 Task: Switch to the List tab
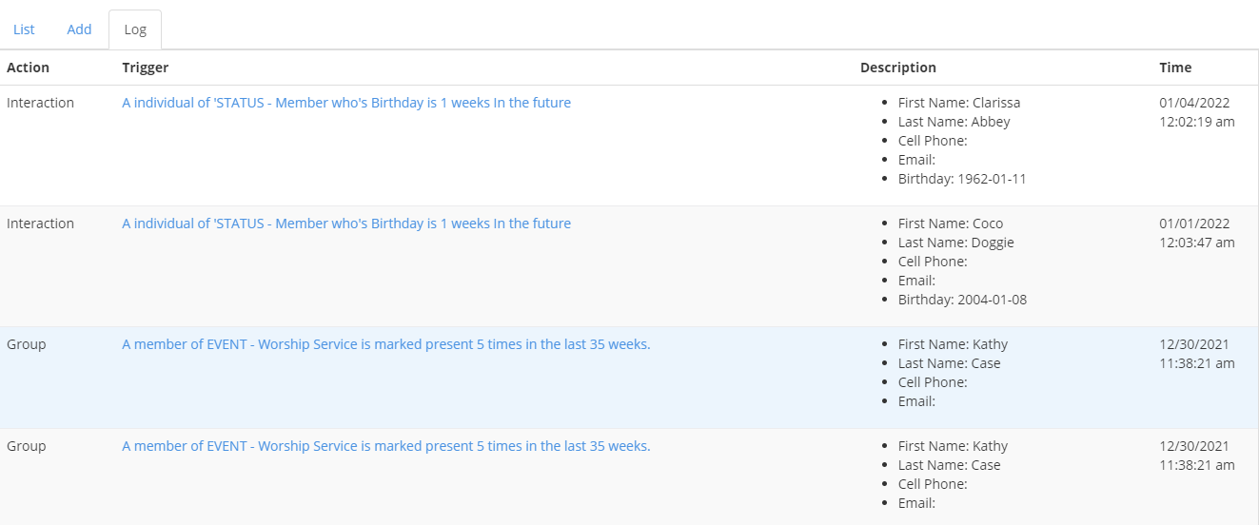click(24, 29)
